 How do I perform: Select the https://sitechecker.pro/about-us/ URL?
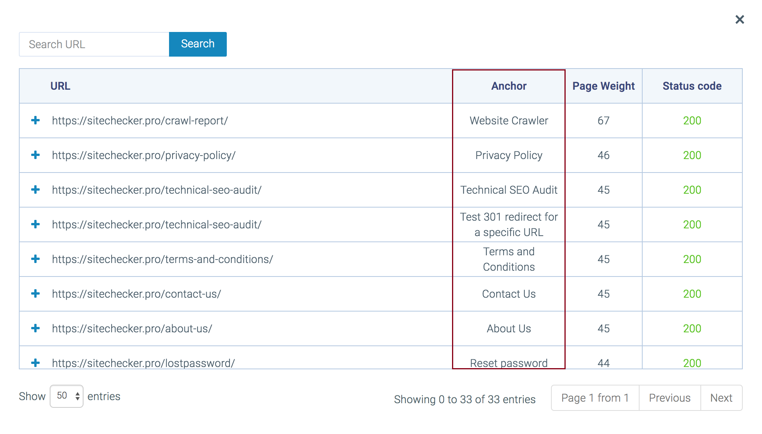tap(132, 328)
